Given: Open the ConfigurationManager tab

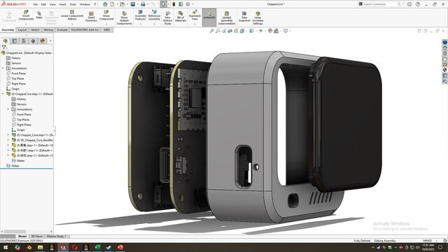Looking at the screenshot, I should point(24,41).
